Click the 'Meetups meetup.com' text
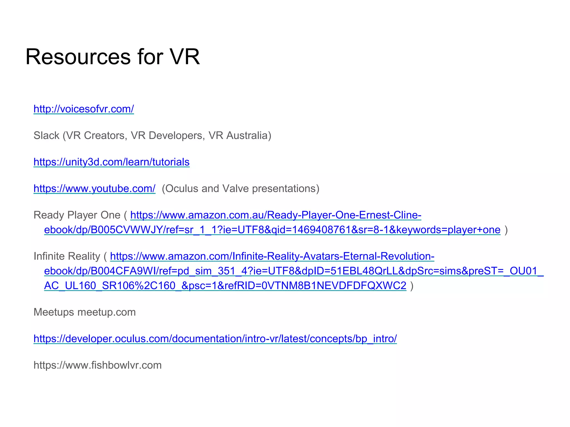Image resolution: width=570 pixels, height=427 pixels. [x=85, y=312]
